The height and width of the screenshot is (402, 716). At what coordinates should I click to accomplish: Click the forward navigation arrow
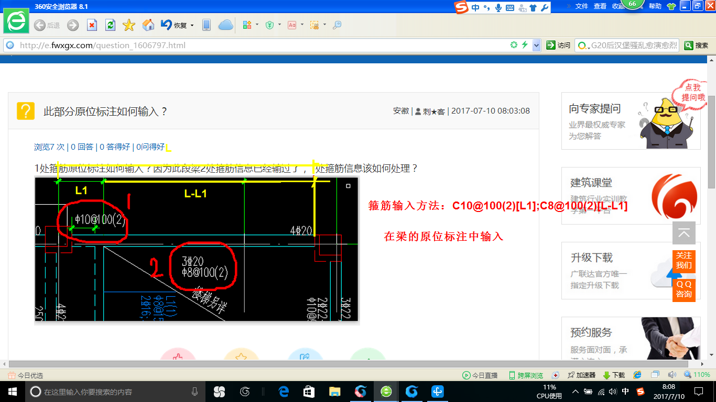pyautogui.click(x=73, y=25)
